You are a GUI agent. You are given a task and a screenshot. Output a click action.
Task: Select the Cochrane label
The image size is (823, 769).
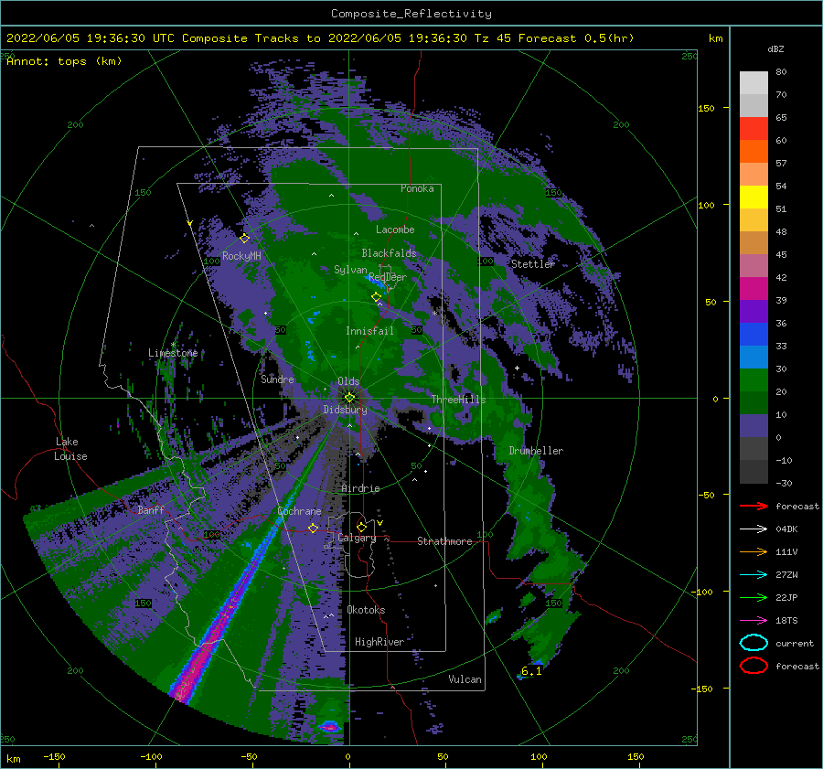pos(299,511)
